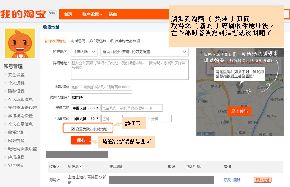This screenshot has width=290, height=187.
Task: Click the 邮政编码 input field
Action: pos(102,87)
